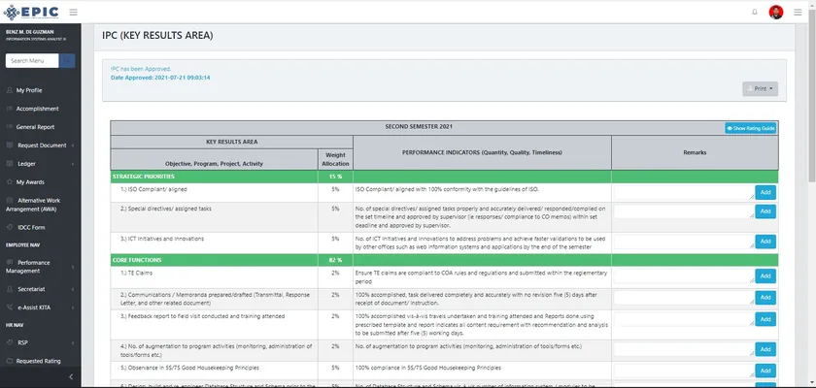Click remarks field for Feedback report row
The image size is (816, 388).
tap(683, 319)
